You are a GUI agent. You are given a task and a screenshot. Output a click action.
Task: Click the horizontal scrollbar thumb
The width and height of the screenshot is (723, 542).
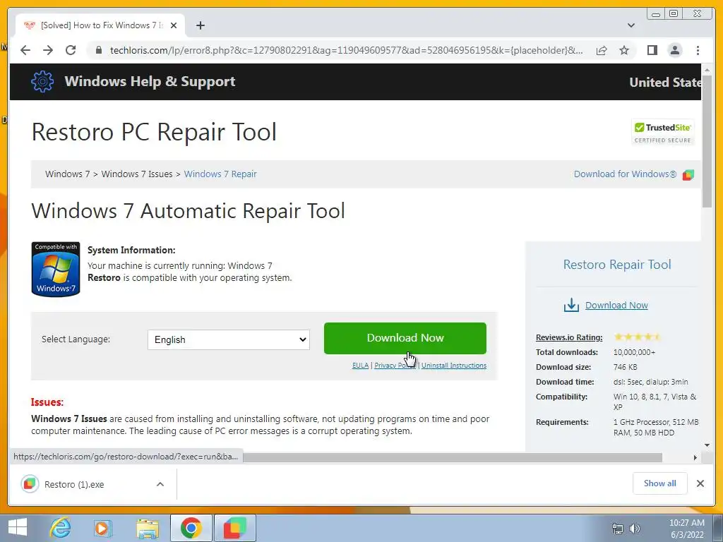(453, 457)
